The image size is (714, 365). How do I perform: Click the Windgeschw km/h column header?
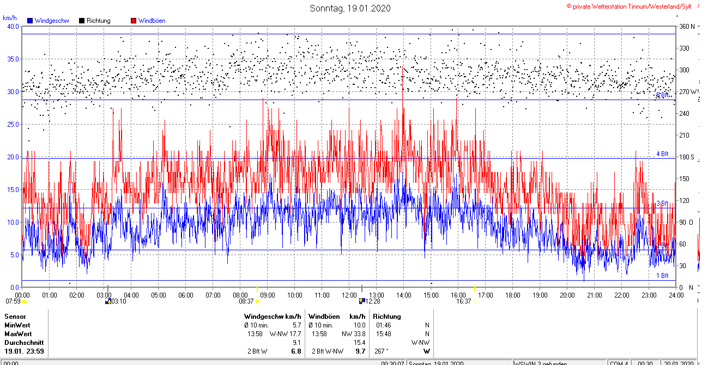[273, 316]
